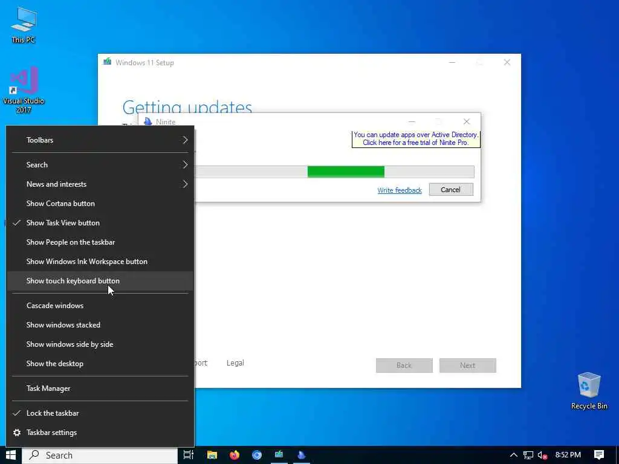Click the Getting updates heading
Viewport: 619px width, 464px height.
pos(187,107)
